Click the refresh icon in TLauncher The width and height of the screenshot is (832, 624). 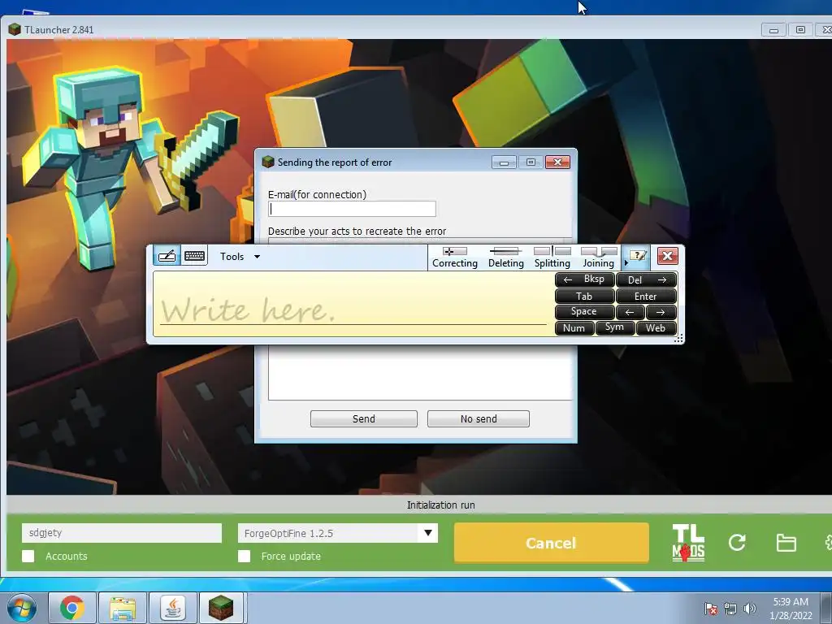pyautogui.click(x=737, y=542)
